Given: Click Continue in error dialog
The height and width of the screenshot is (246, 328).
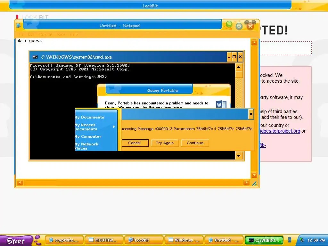Looking at the screenshot, I should coord(195,143).
